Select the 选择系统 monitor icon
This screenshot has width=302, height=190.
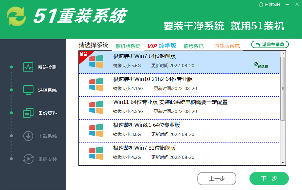(28, 90)
